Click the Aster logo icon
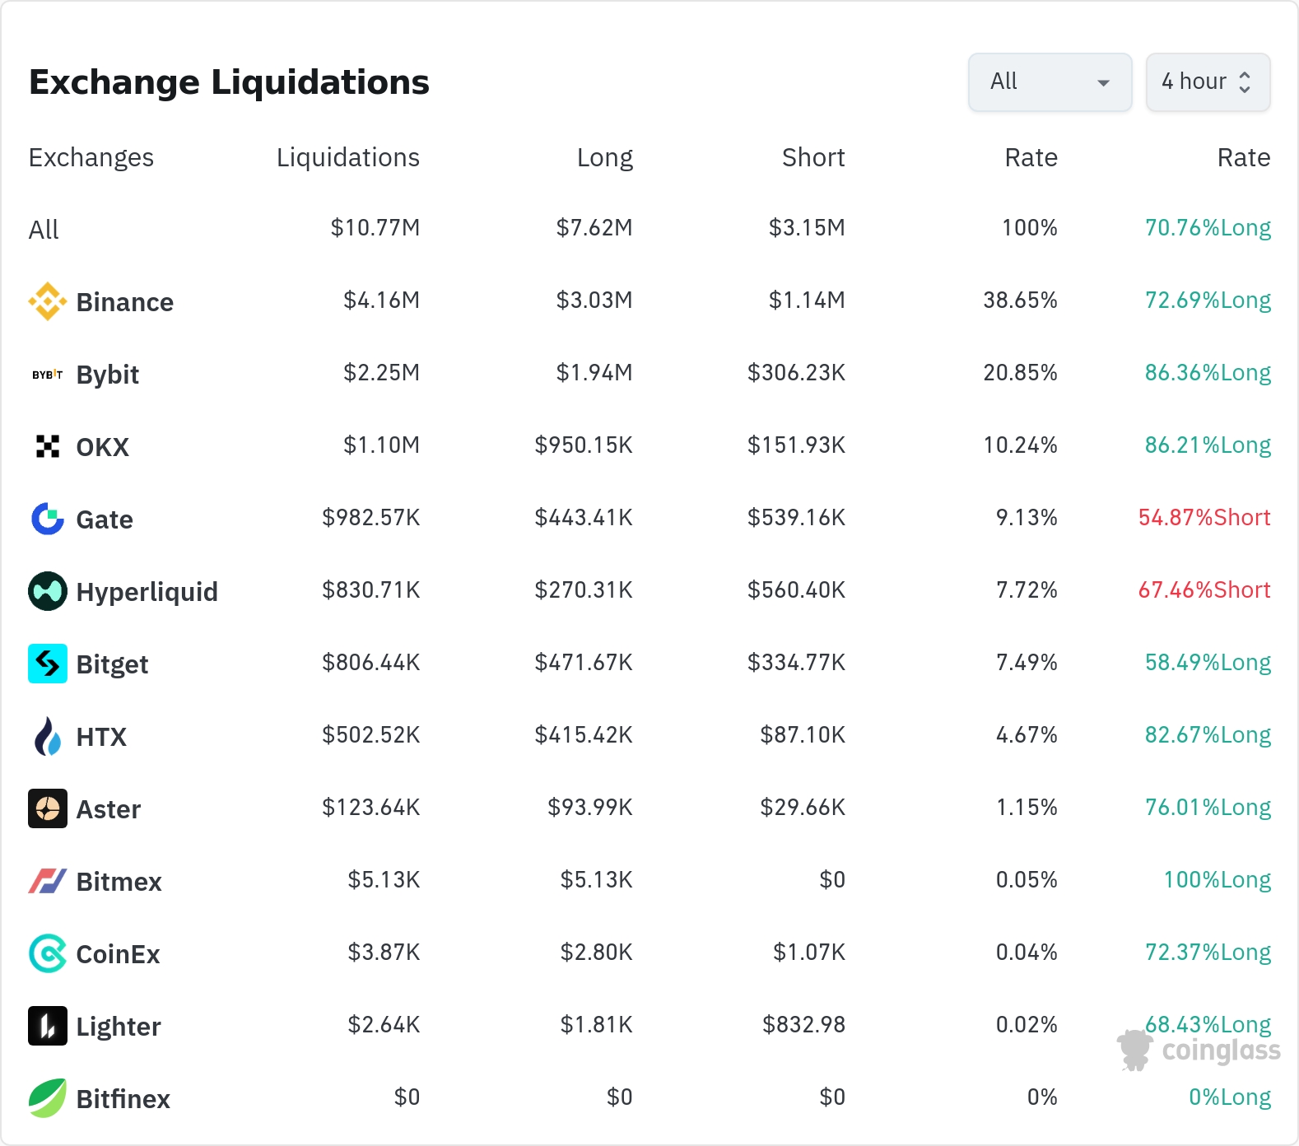The width and height of the screenshot is (1299, 1146). 48,808
